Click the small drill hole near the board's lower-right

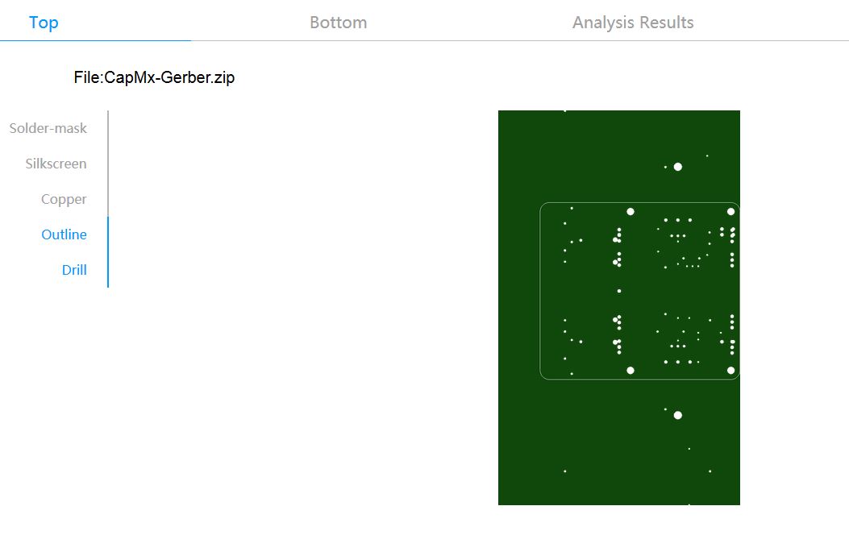pos(710,471)
